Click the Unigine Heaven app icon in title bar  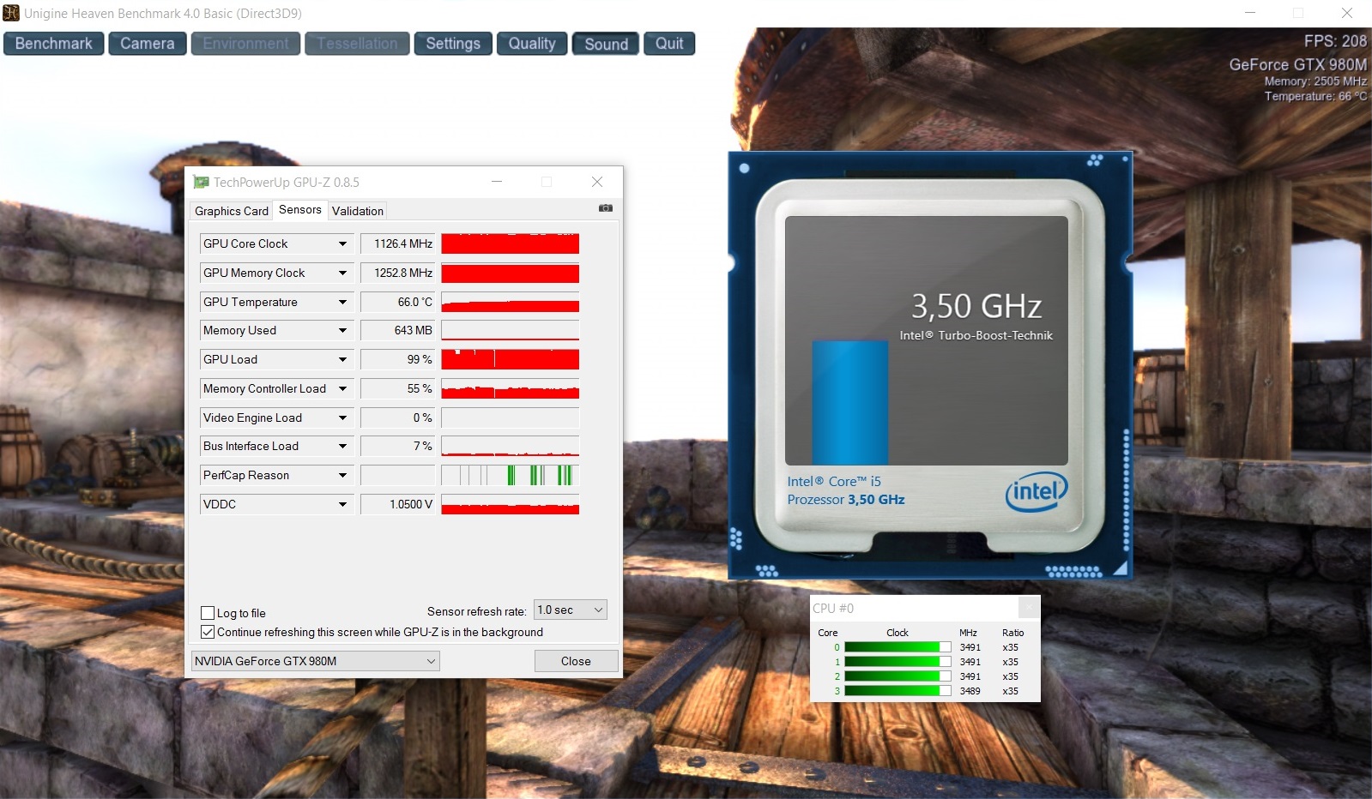tap(11, 13)
